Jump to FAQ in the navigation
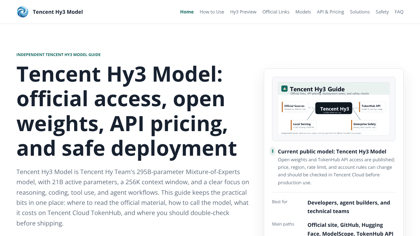The image size is (420, 236). click(399, 12)
